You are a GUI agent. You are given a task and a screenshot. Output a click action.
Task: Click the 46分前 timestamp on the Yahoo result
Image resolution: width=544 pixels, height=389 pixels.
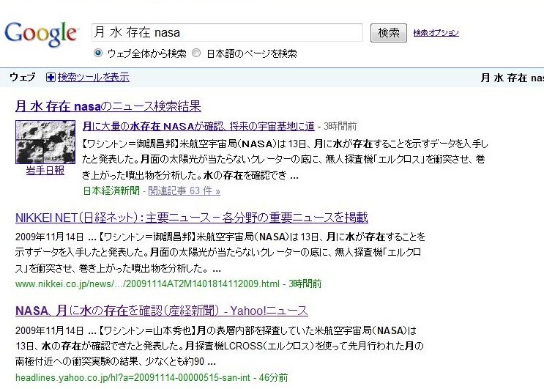click(x=273, y=377)
